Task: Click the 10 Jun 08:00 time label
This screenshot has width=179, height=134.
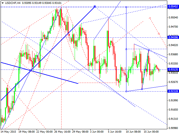Action: pyautogui.click(x=133, y=132)
